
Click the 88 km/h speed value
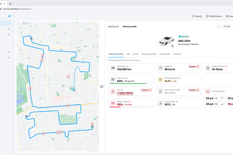click(170, 69)
